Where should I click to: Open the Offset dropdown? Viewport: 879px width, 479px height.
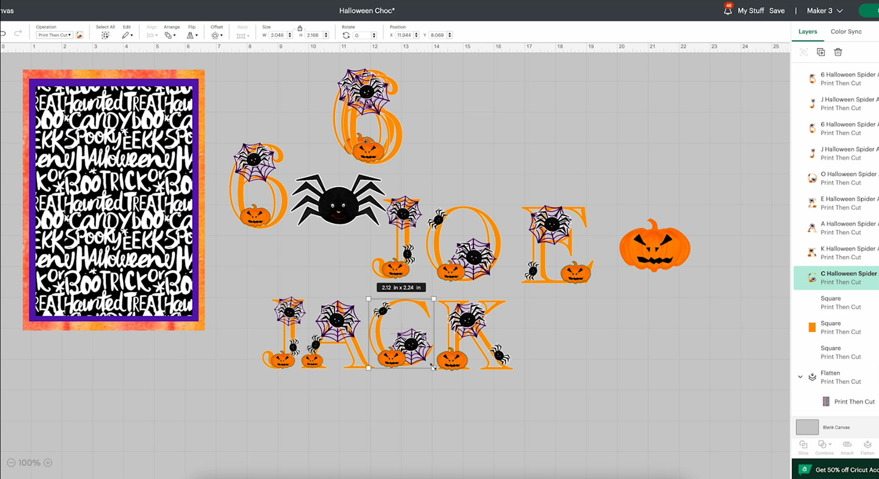[x=216, y=35]
